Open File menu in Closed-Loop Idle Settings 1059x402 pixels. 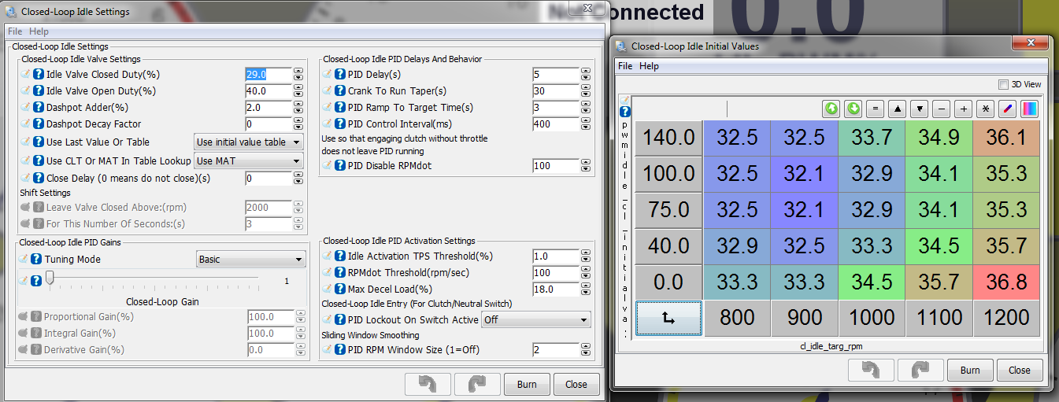tap(15, 31)
